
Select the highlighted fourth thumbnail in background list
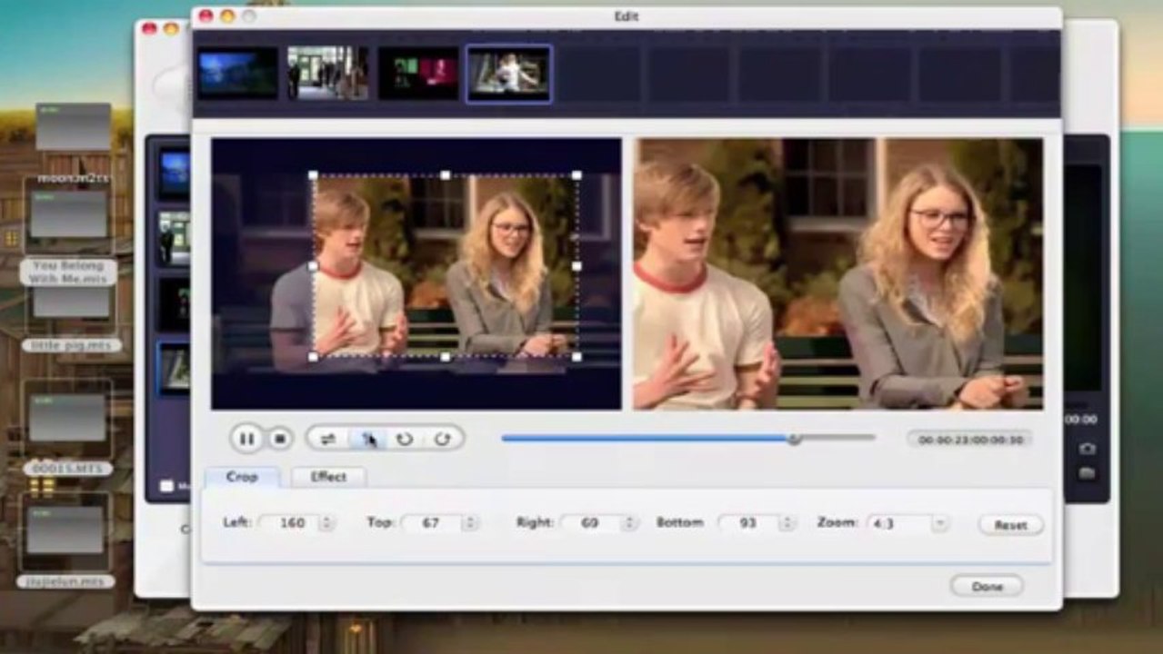[175, 367]
